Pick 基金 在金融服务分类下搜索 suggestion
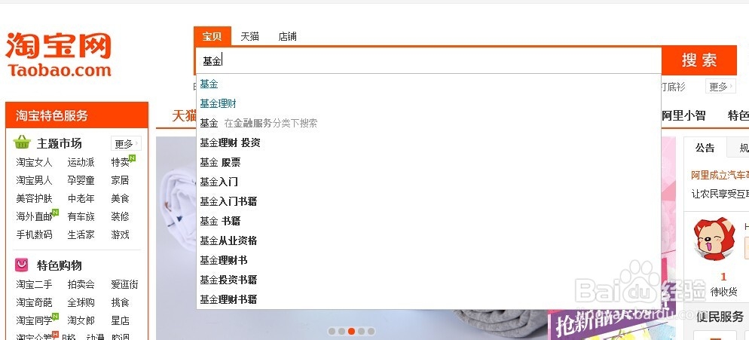749x340 pixels. coord(429,124)
